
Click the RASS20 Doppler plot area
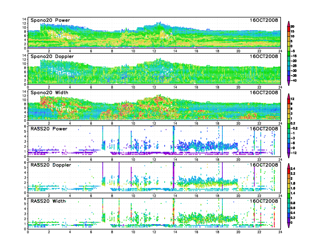click(x=154, y=177)
